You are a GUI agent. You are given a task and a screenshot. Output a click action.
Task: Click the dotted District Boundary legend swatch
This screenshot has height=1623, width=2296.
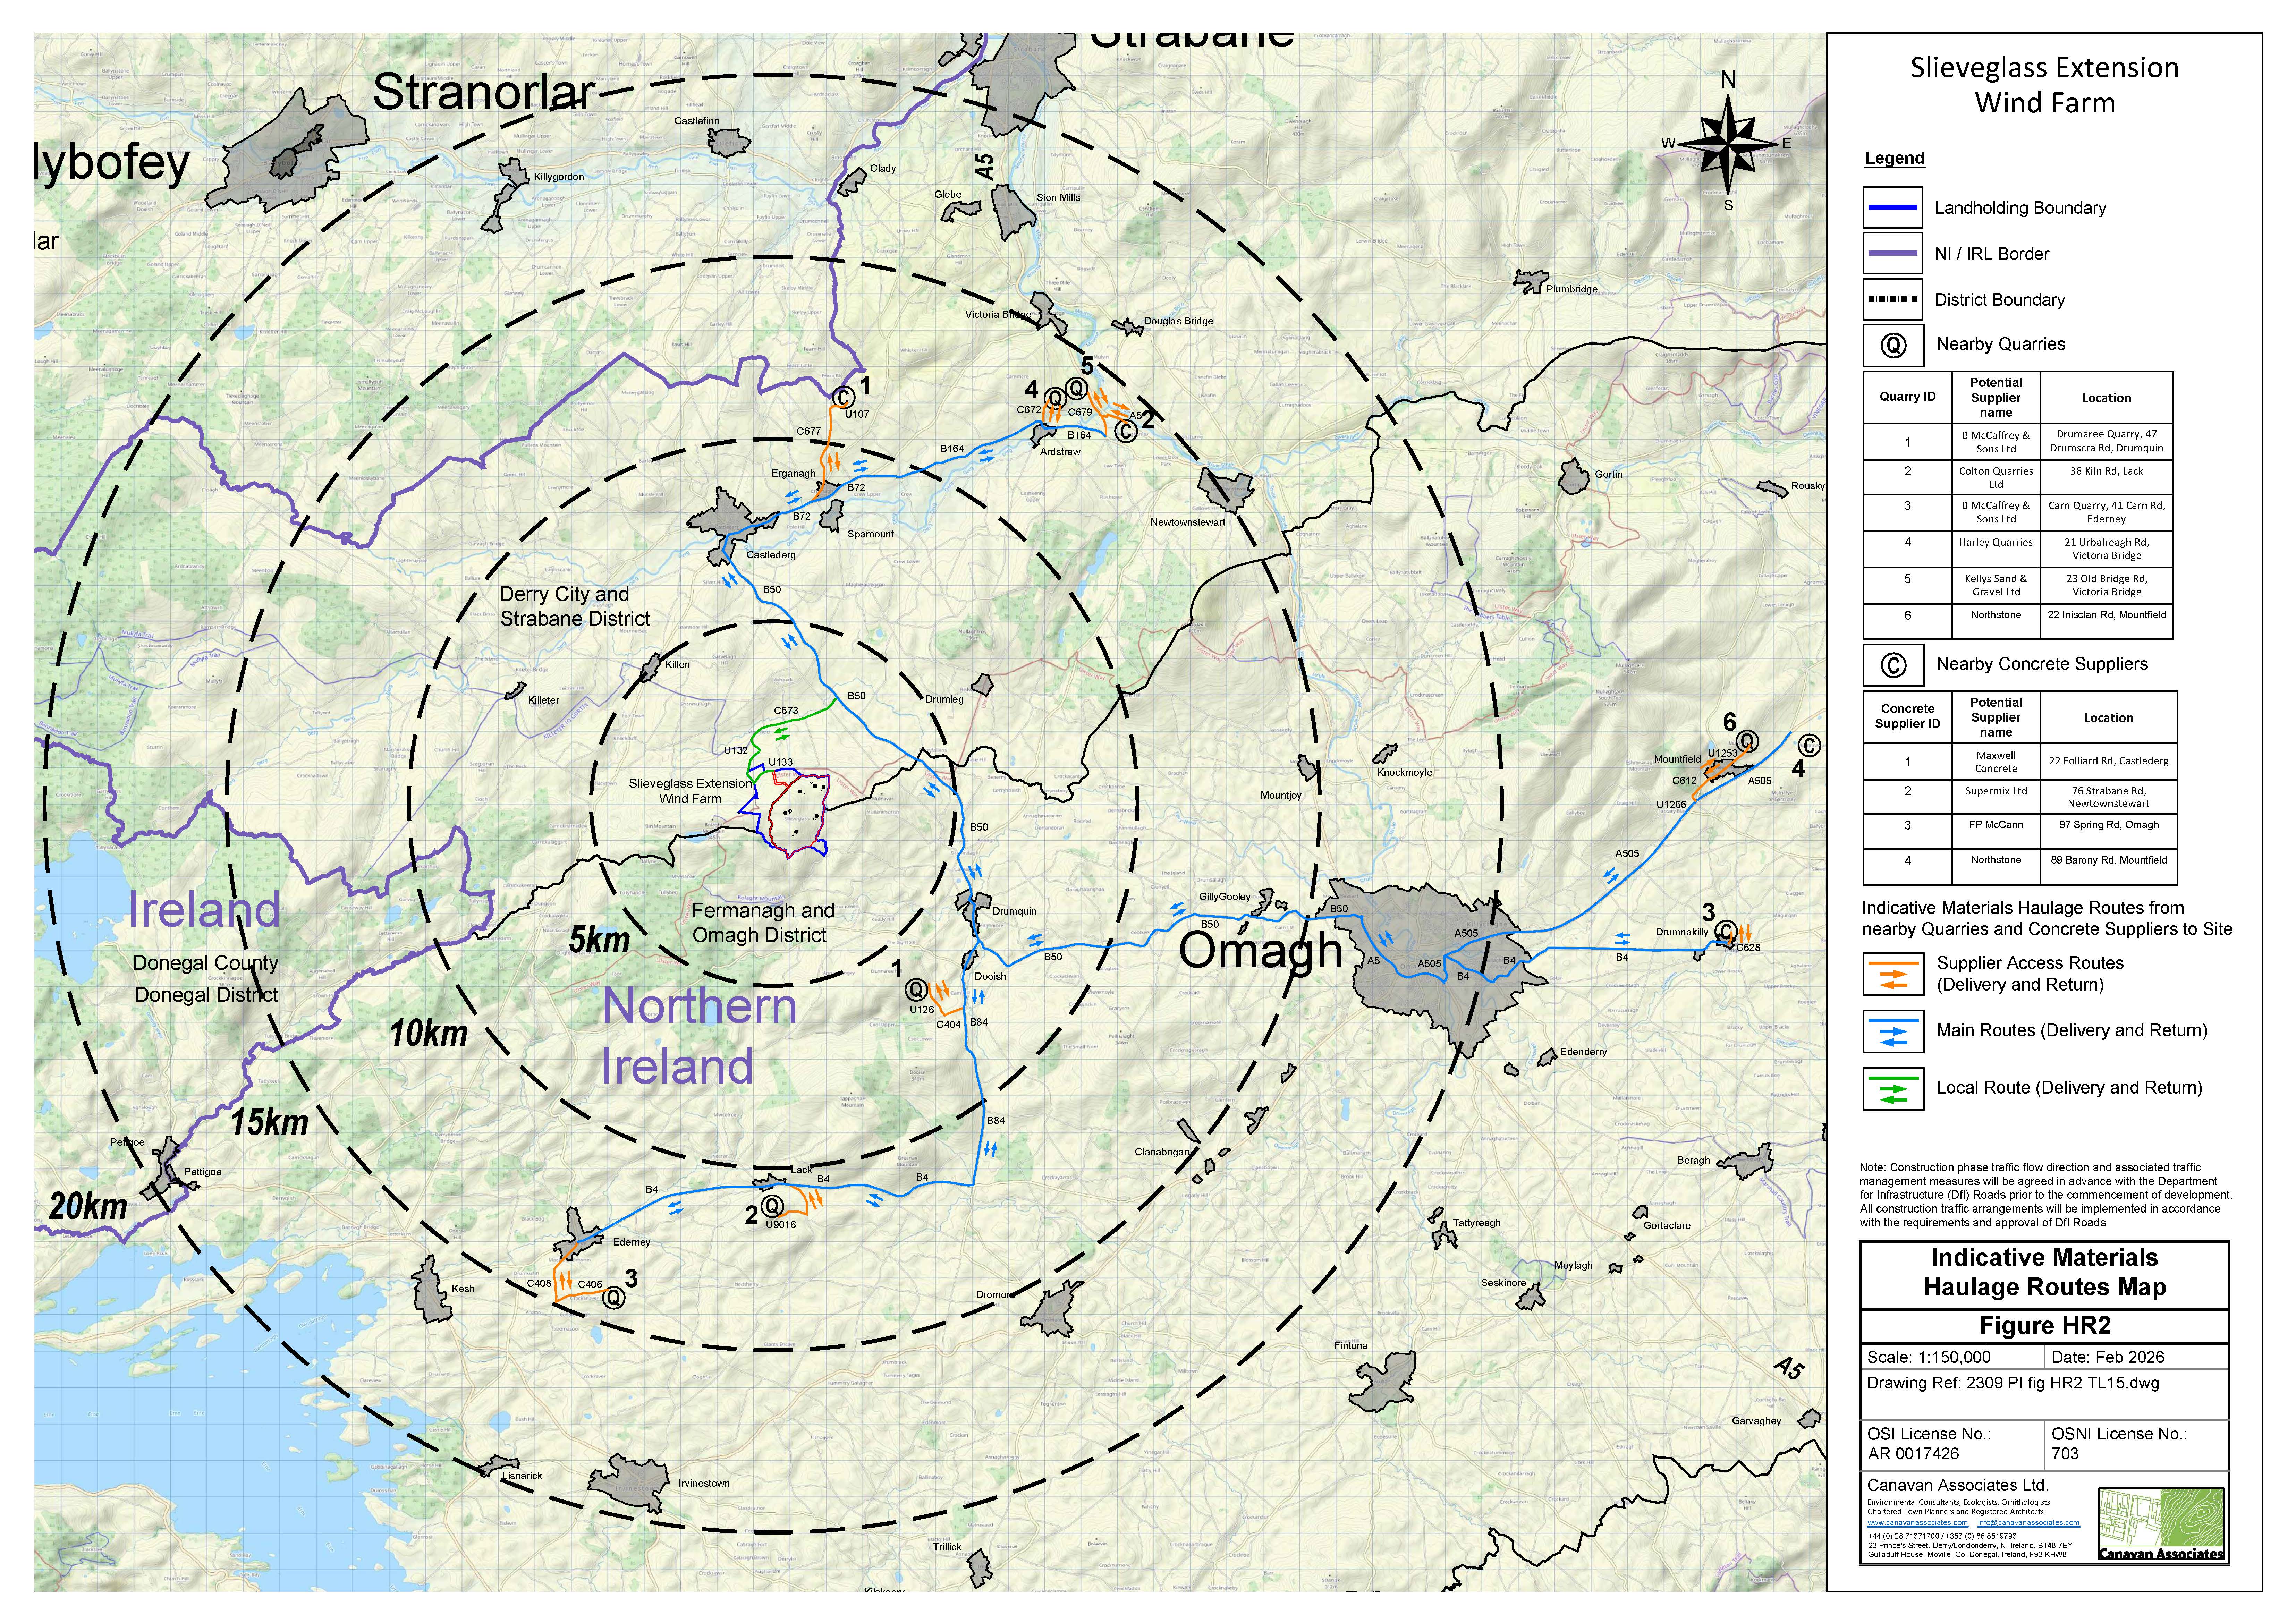1893,299
